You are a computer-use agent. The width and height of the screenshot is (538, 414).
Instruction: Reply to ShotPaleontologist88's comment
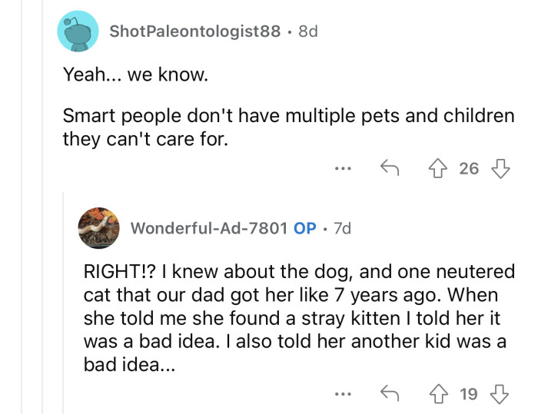point(390,168)
